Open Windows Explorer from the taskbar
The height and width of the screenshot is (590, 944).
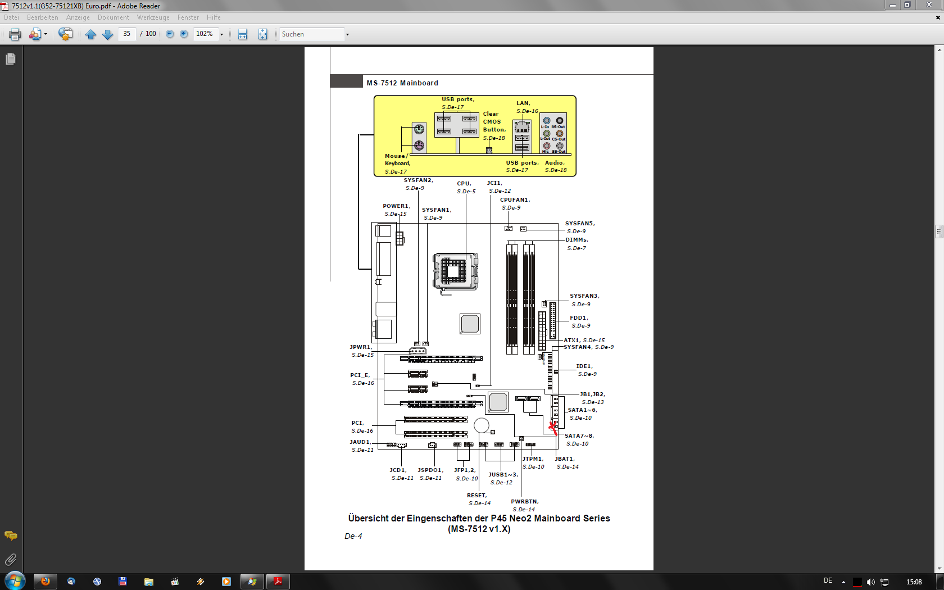(148, 582)
